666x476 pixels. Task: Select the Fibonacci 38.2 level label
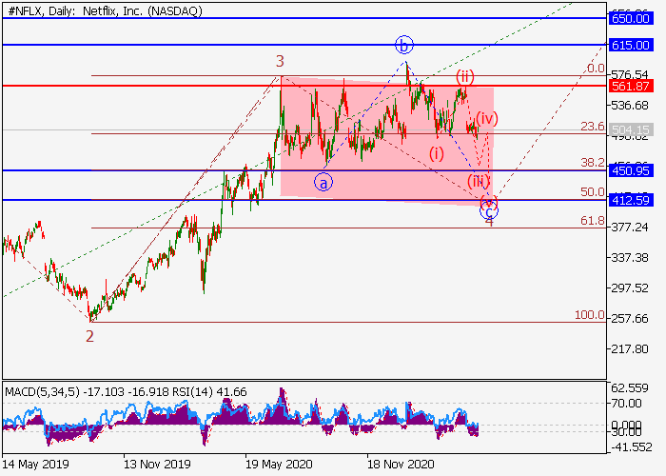coord(593,163)
